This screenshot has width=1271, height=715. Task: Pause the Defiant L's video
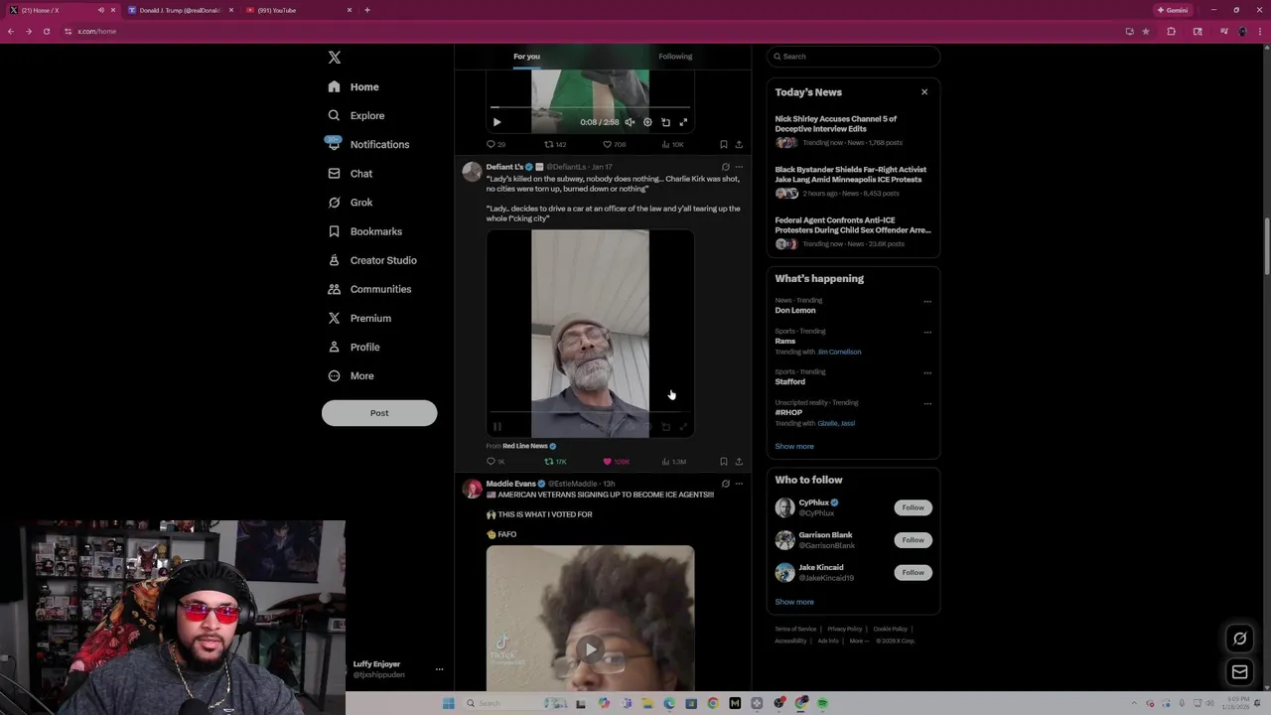pos(497,427)
